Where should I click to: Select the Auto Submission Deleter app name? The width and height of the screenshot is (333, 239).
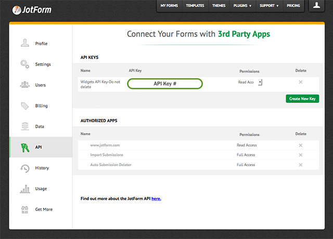(x=111, y=165)
